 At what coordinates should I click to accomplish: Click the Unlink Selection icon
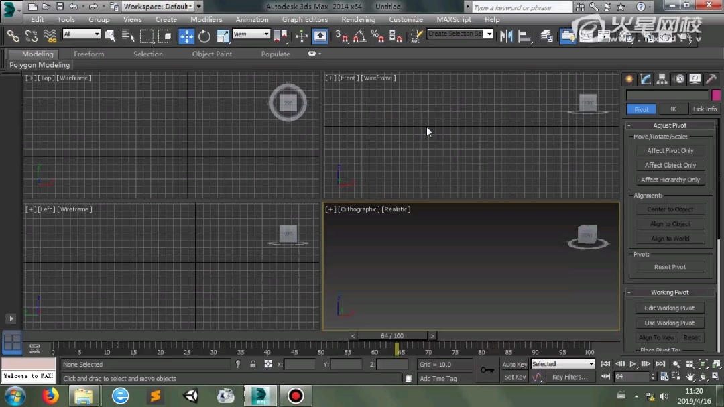click(x=31, y=36)
